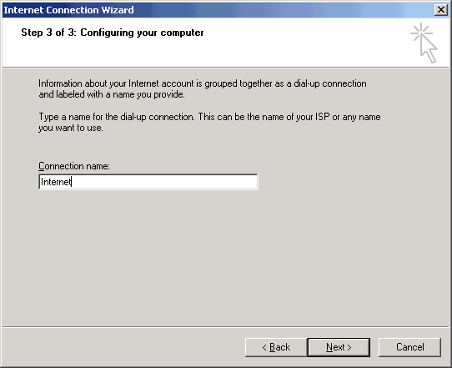452x368 pixels.
Task: Click the text labeled with a name
Action: 95,94
